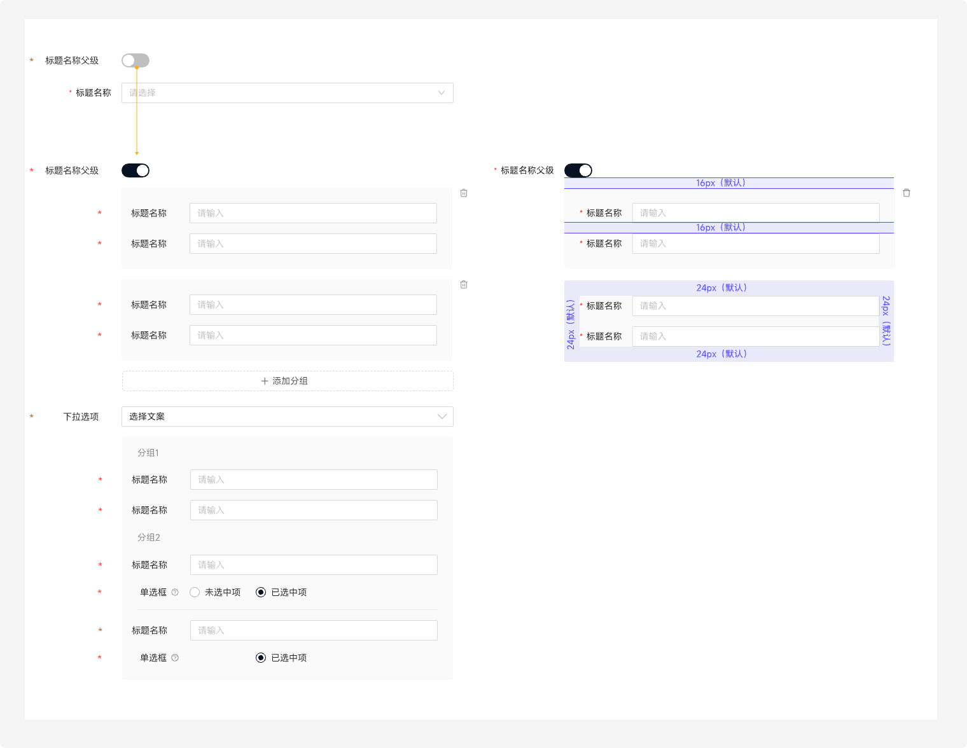Click first 请输入 field under 分组1
967x748 pixels.
(x=314, y=480)
